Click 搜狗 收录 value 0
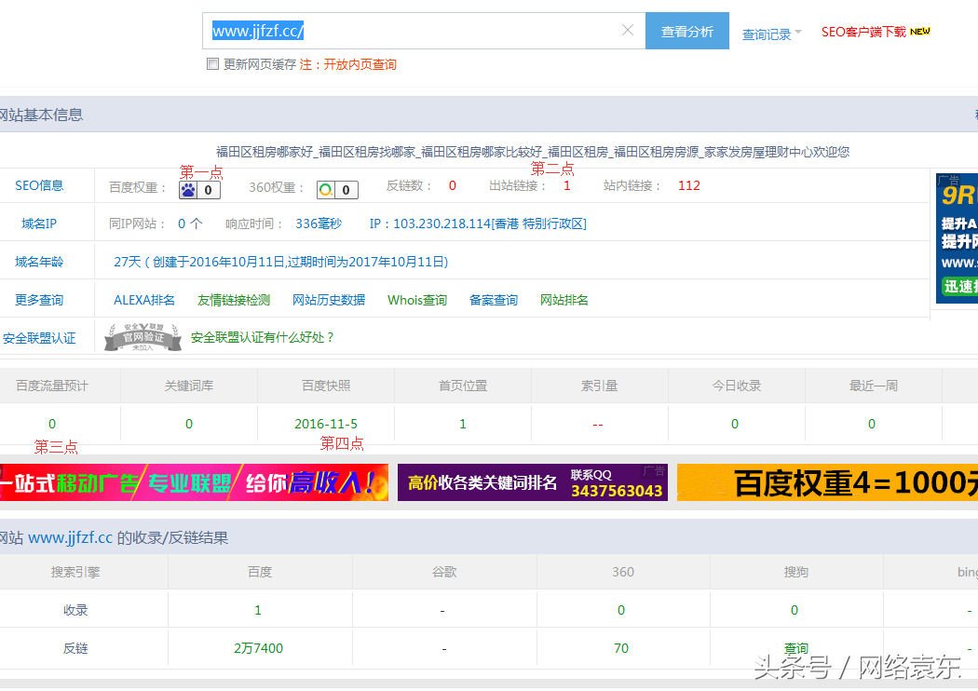 pos(794,610)
